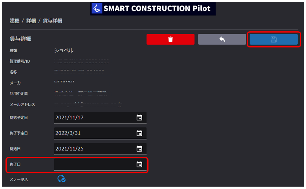Go to 詳細 breadcrumb link
This screenshot has width=306, height=189.
(31, 21)
